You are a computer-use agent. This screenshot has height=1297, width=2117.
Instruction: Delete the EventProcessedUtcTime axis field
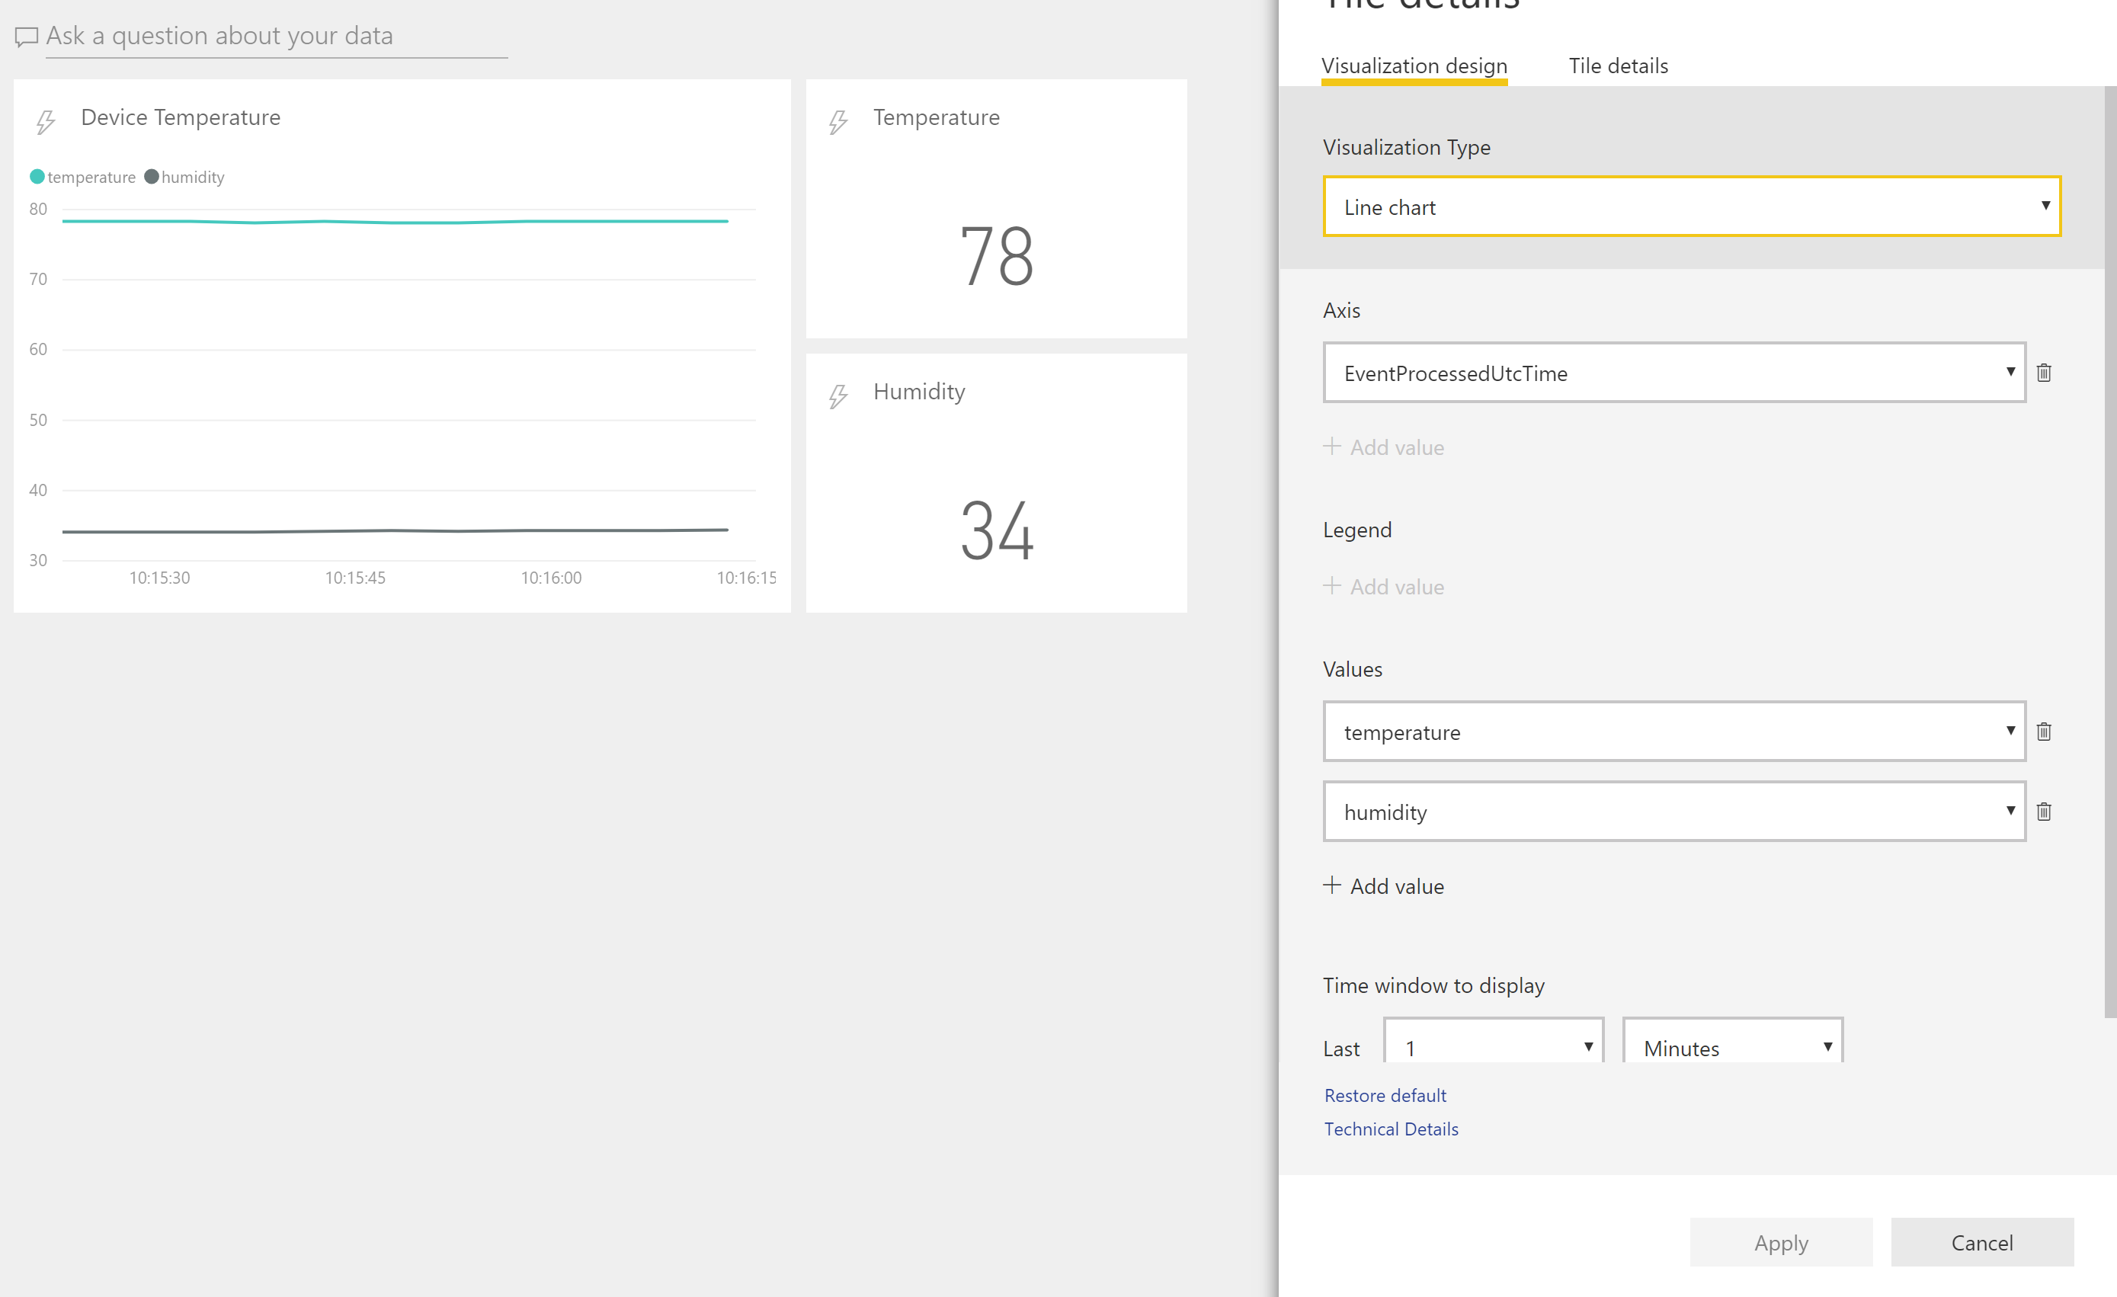click(x=2044, y=373)
